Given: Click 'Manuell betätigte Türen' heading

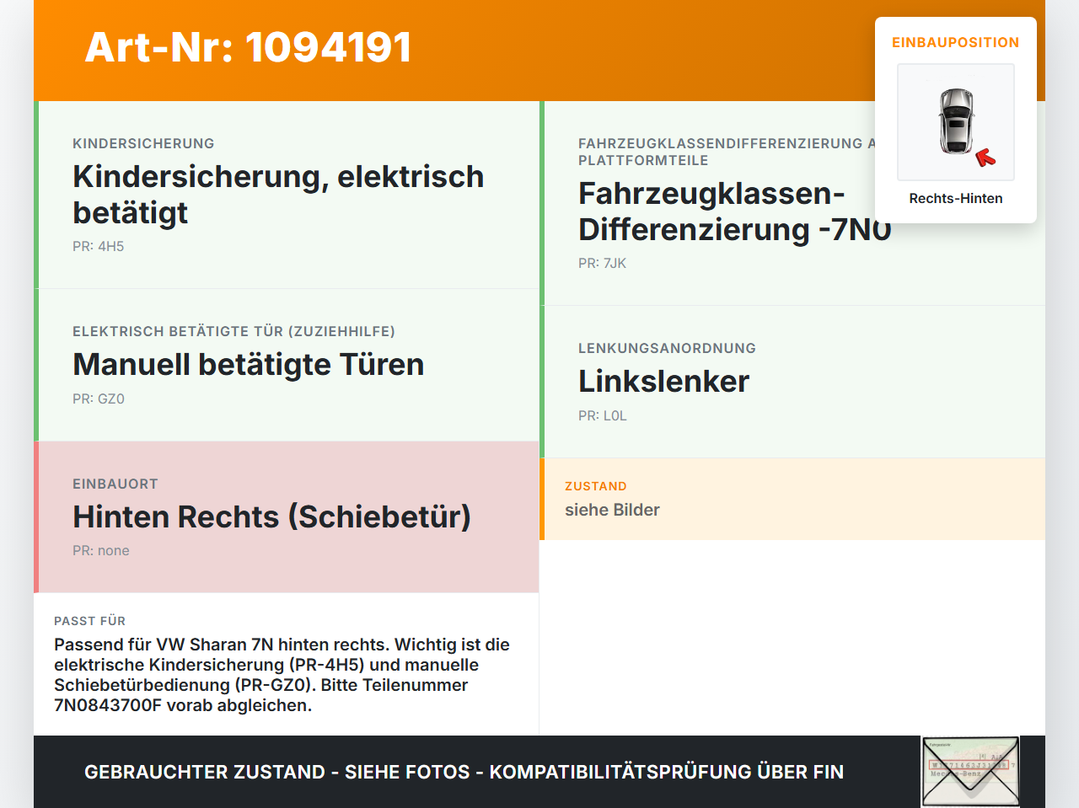Looking at the screenshot, I should 249,365.
